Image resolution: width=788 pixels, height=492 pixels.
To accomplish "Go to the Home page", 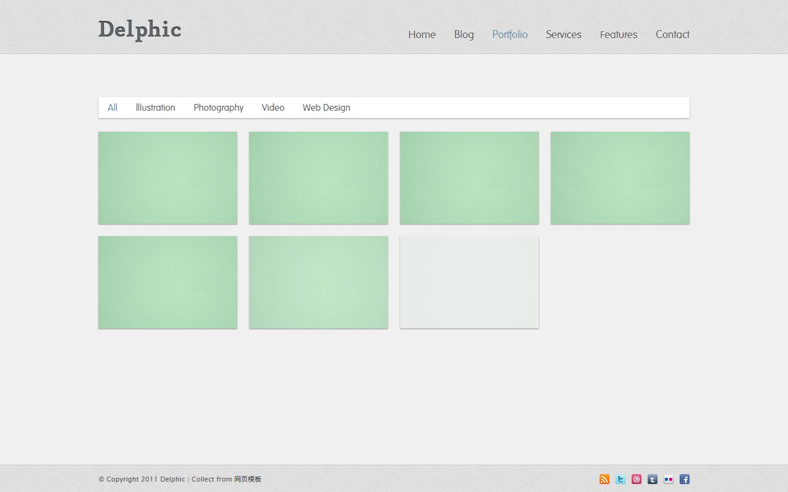I will pos(422,34).
